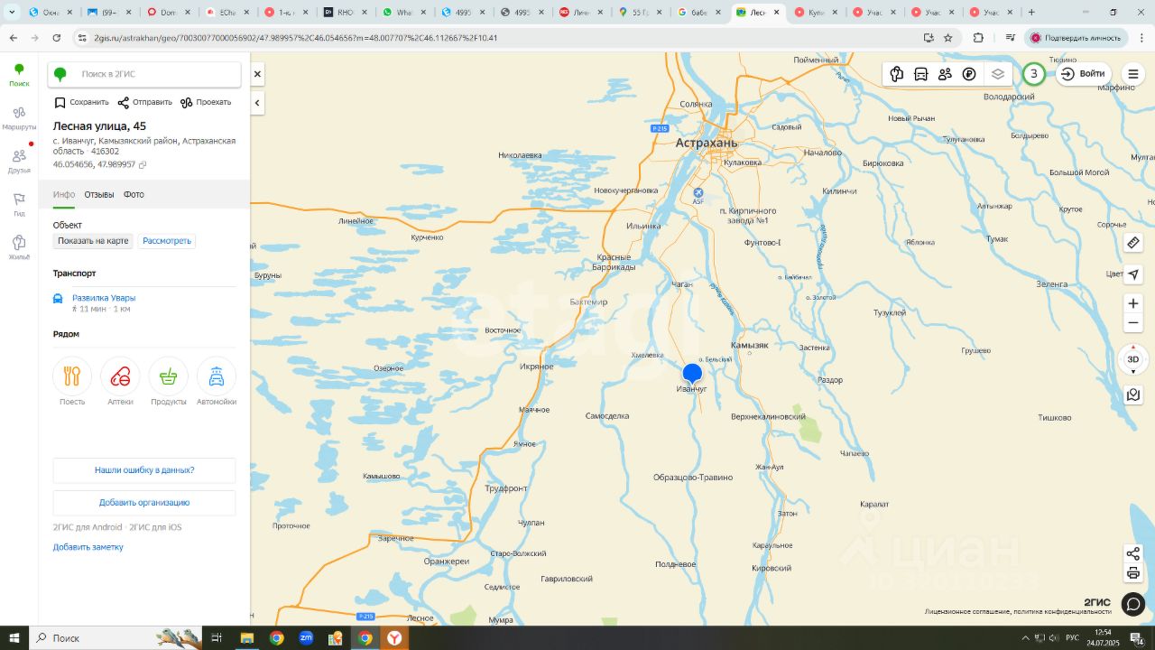Click the Рассмотреть button
The width and height of the screenshot is (1155, 650).
pyautogui.click(x=167, y=241)
